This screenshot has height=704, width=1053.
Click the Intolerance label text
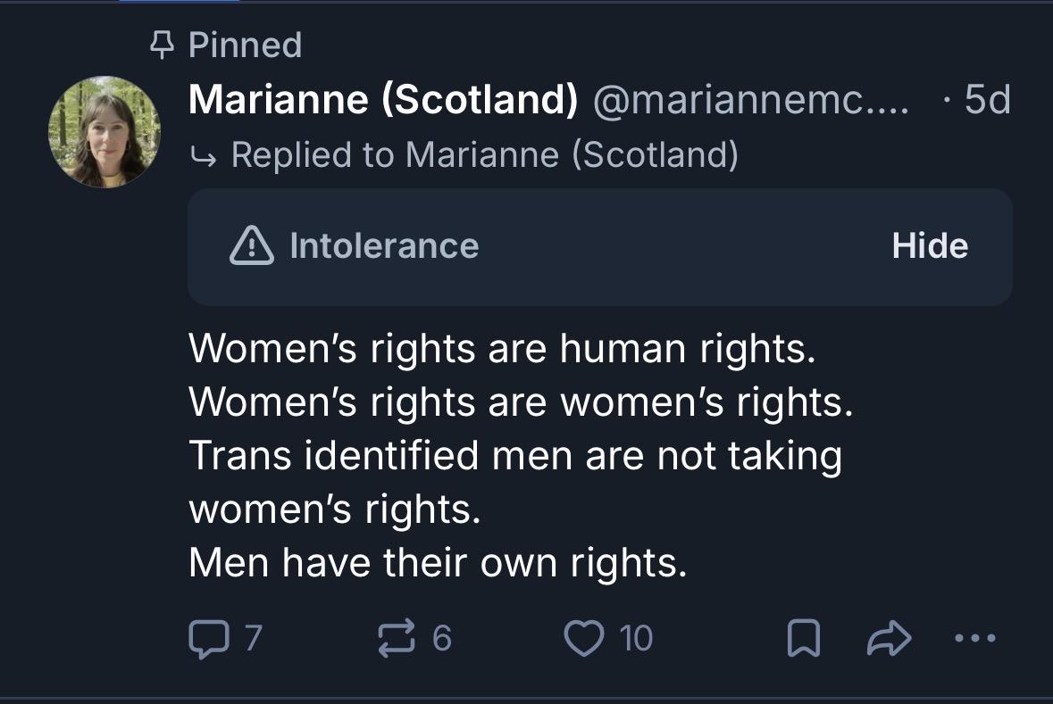pos(384,245)
